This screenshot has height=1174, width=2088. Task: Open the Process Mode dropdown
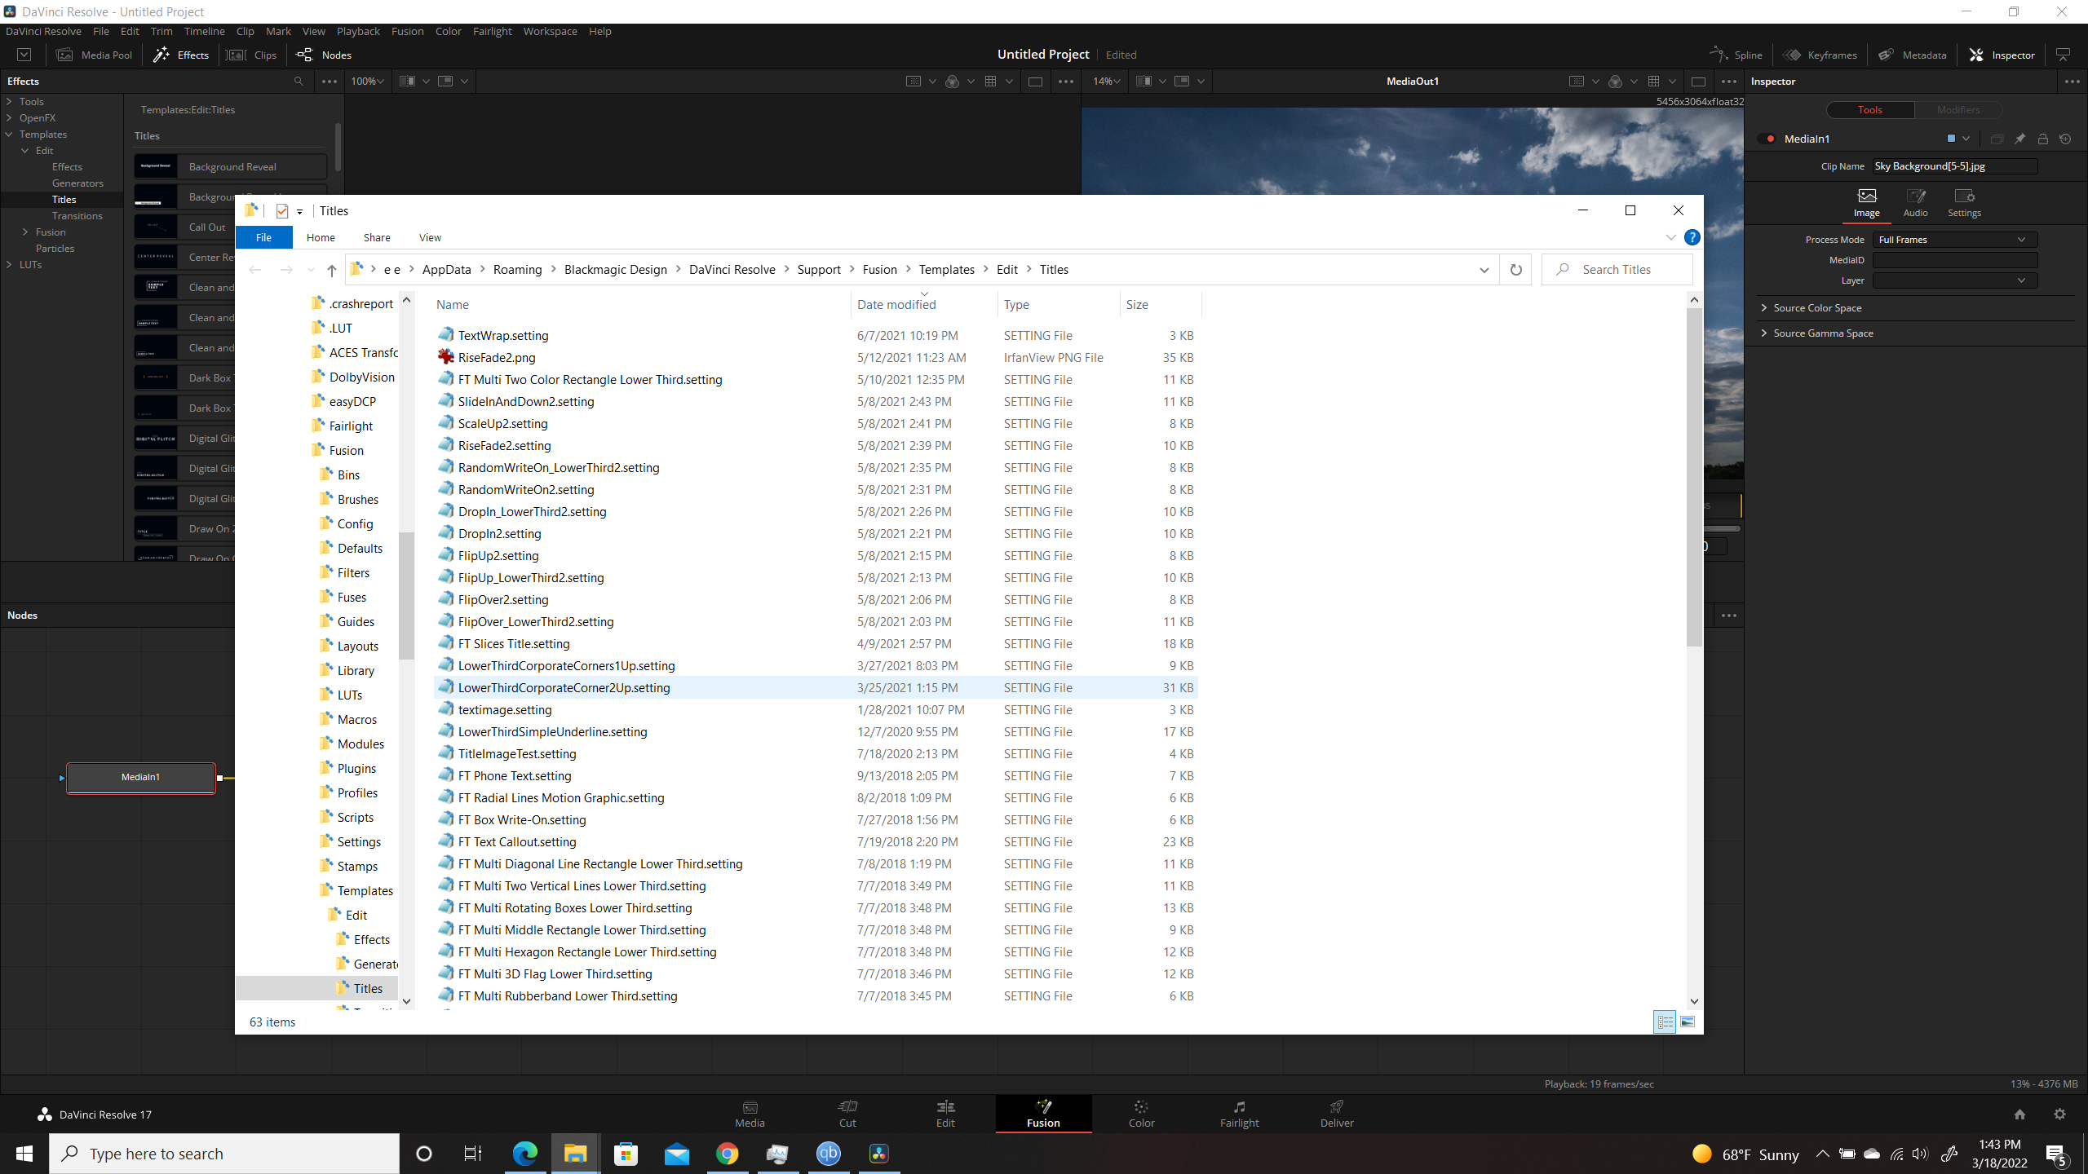(x=1954, y=240)
